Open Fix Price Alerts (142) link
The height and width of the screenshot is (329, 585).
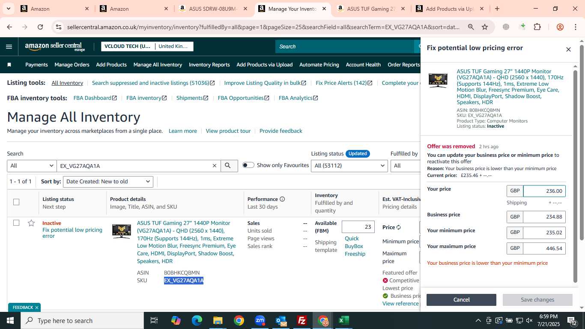[x=344, y=83]
